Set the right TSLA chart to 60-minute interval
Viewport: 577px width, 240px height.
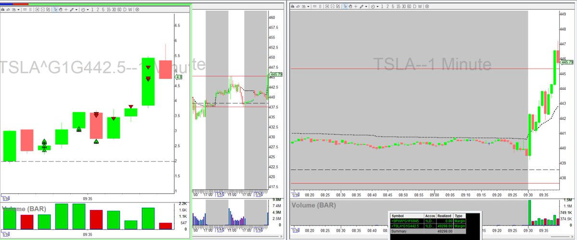pyautogui.click(x=409, y=6)
